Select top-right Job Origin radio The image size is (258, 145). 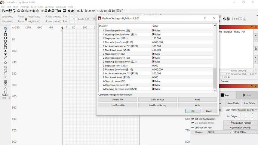252,114
